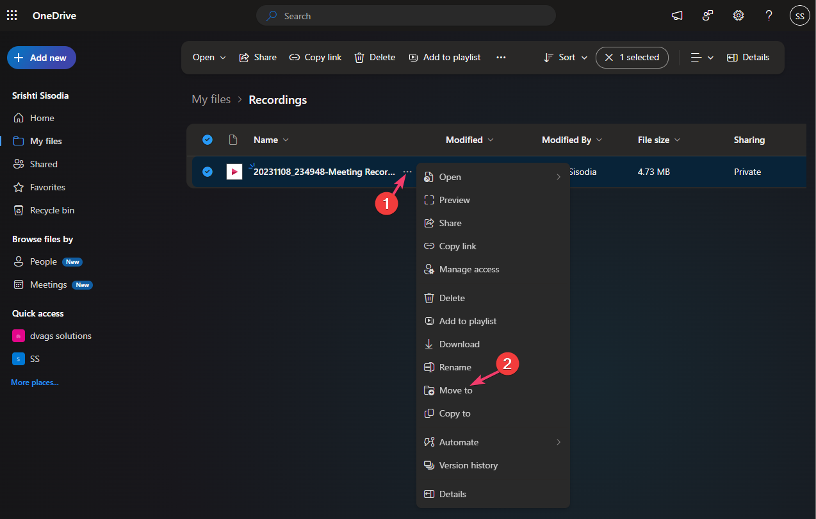Open Favorites star in sidebar
This screenshot has width=816, height=519.
coord(47,187)
